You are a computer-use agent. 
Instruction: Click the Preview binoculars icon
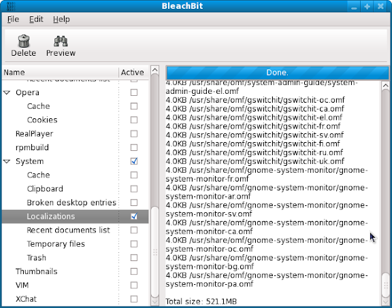point(61,41)
